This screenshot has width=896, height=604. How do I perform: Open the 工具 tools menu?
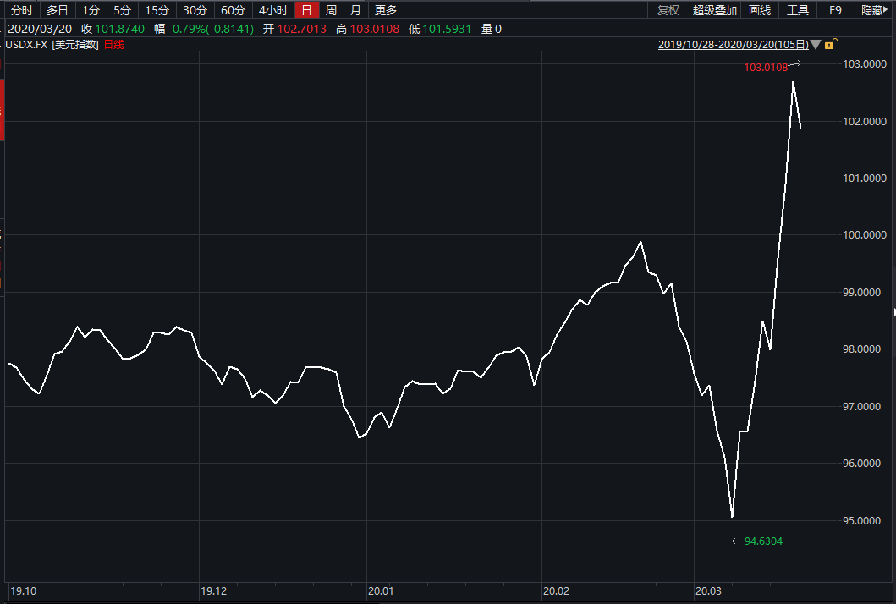798,10
